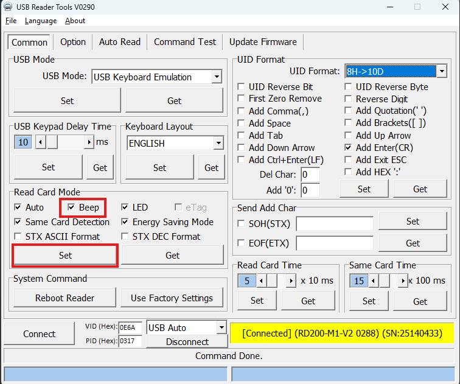Click right arrow of Read Card Time slider
This screenshot has height=384, width=460.
pos(290,281)
